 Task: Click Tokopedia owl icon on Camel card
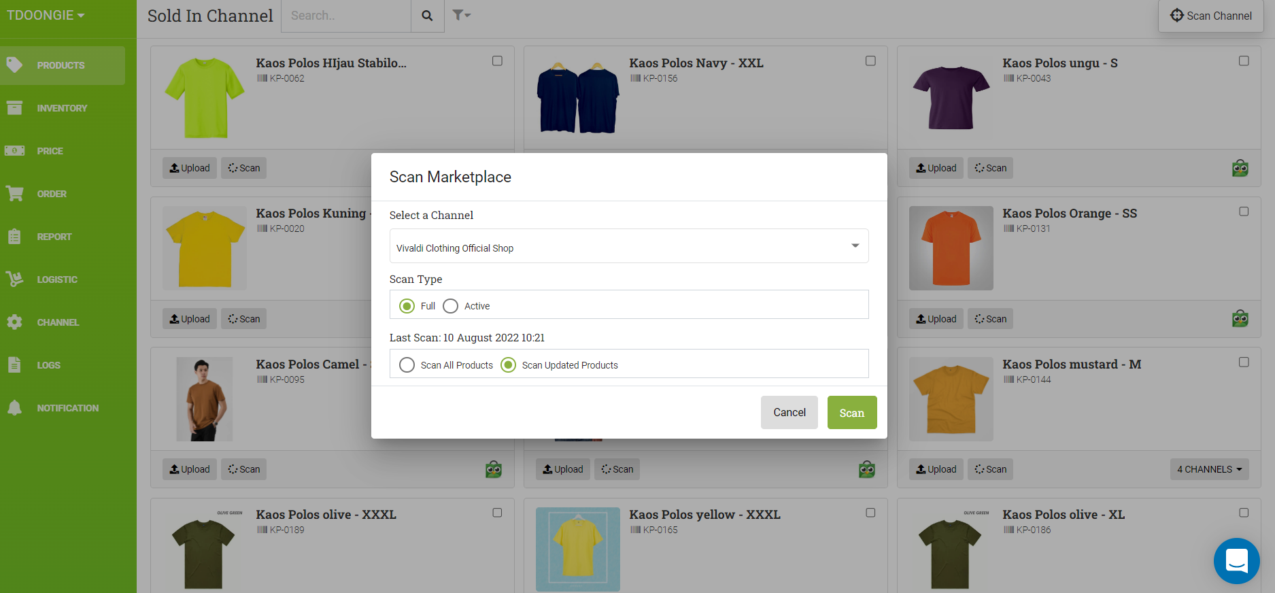click(494, 469)
